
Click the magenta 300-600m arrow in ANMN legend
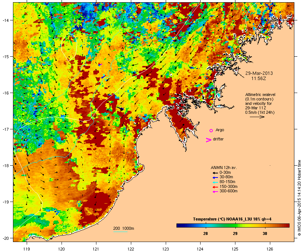[x=215, y=192]
